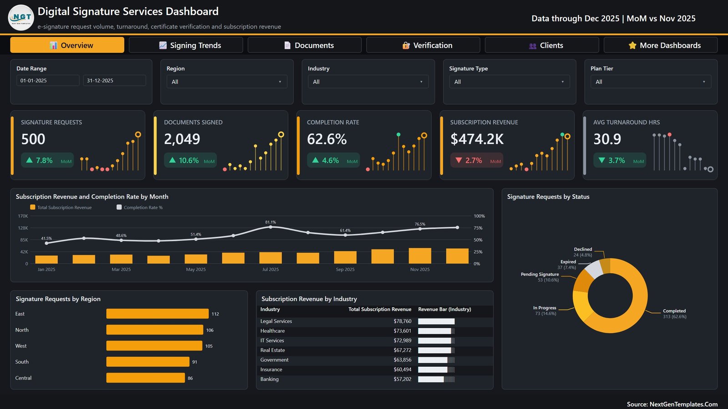Click the bar chart icon on Overview tab
This screenshot has width=728, height=409.
click(x=54, y=45)
